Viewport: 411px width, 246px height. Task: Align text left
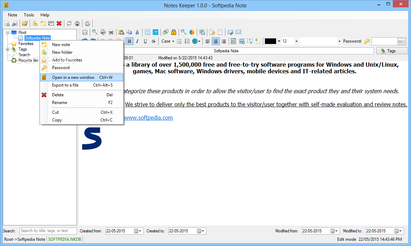[x=207, y=41]
